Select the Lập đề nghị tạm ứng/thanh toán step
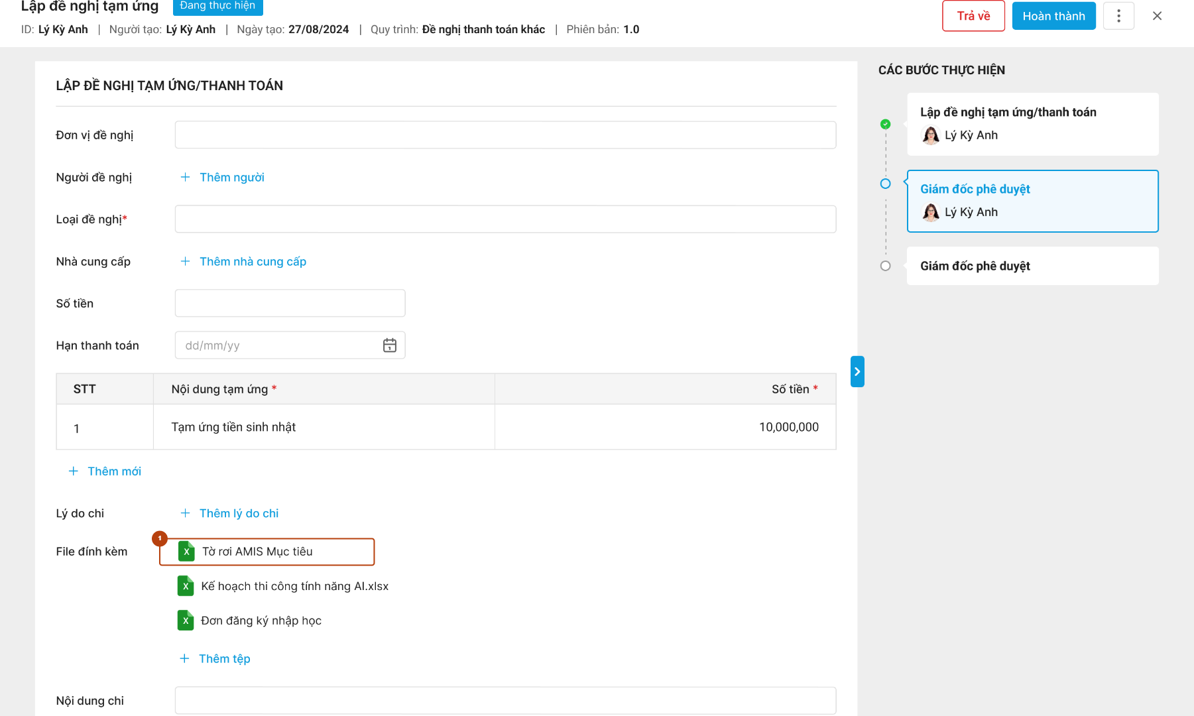Screen dimensions: 1194x716 (1032, 124)
